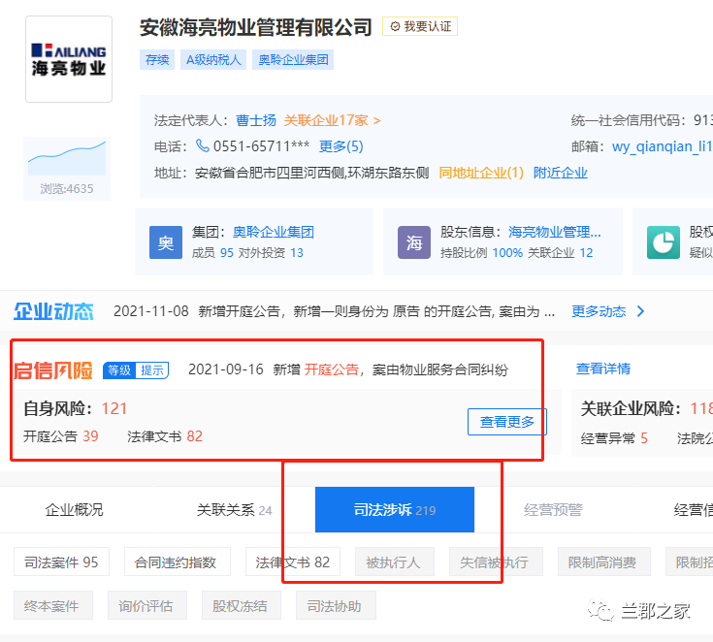Select 限制高消费 filter
This screenshot has height=642, width=713.
[x=602, y=562]
